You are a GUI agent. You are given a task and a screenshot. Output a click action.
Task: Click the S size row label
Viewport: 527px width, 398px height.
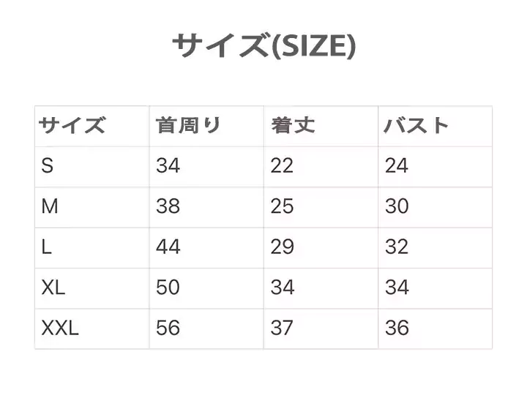click(x=48, y=166)
